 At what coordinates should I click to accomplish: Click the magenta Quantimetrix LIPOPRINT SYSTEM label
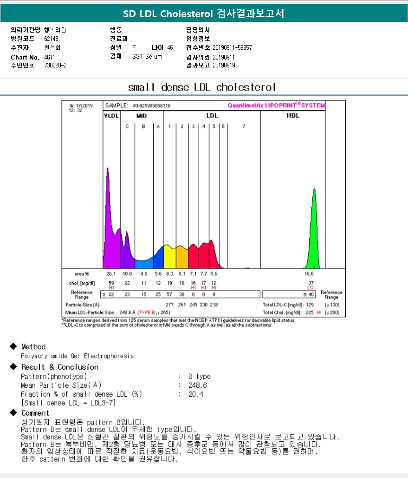point(276,106)
